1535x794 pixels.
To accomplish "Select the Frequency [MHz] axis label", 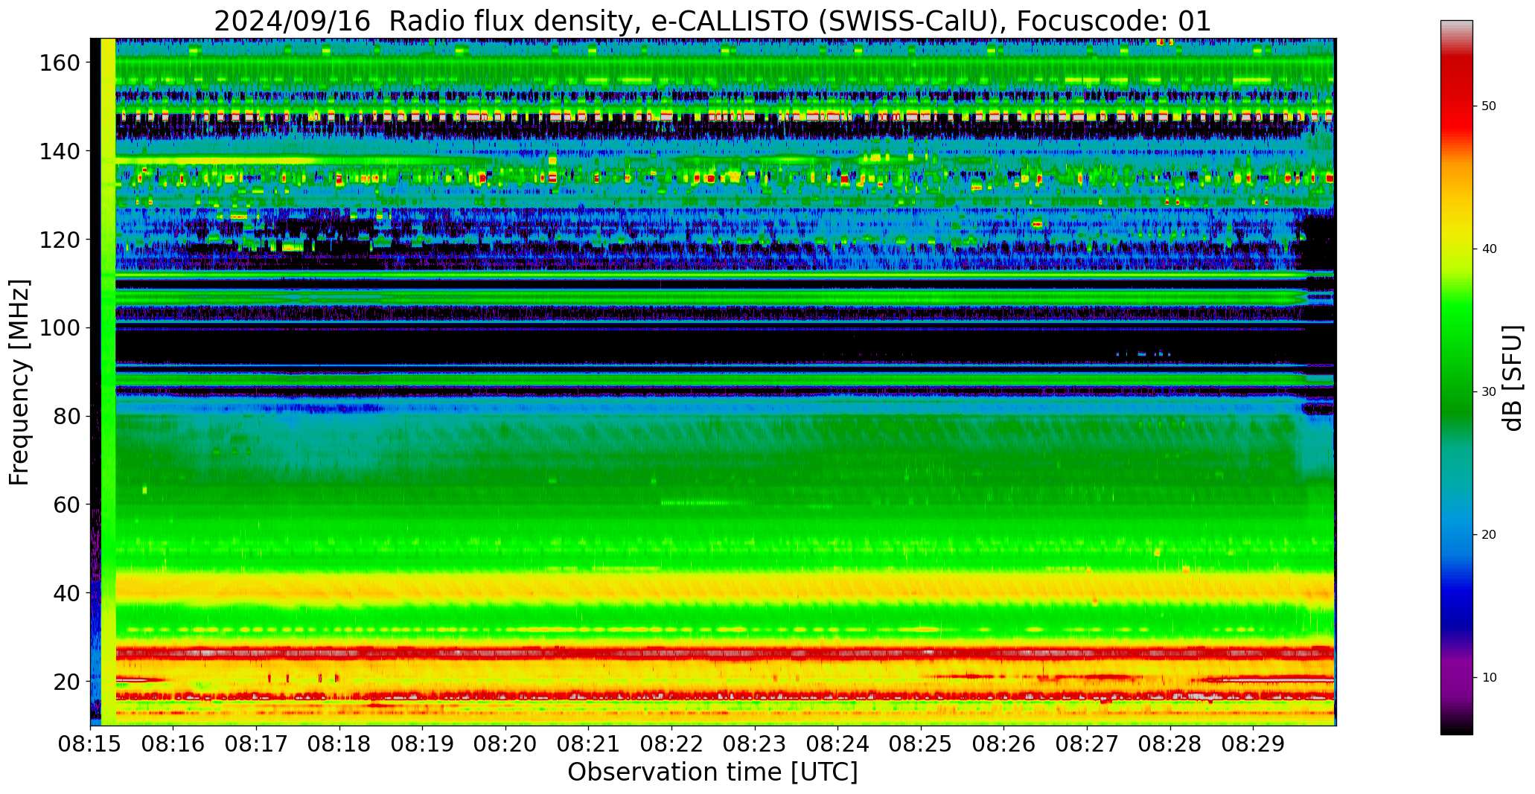I will (x=20, y=382).
